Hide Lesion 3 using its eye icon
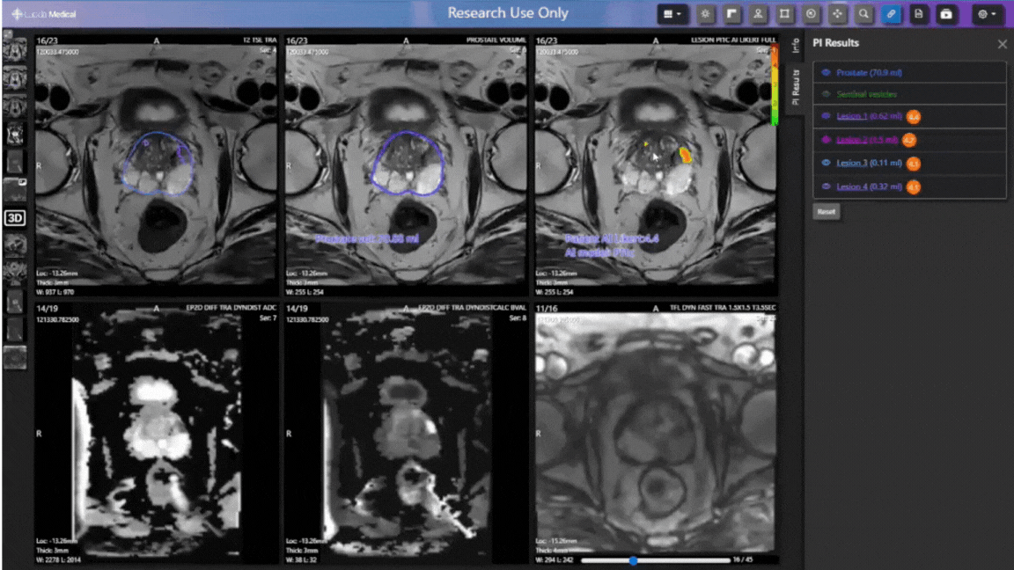This screenshot has height=570, width=1014. click(826, 164)
